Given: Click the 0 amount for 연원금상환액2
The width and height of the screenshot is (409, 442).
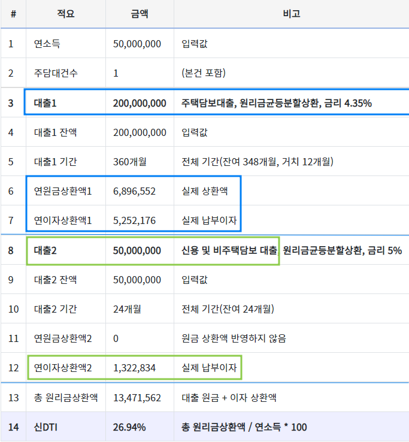Looking at the screenshot, I should click(116, 338).
